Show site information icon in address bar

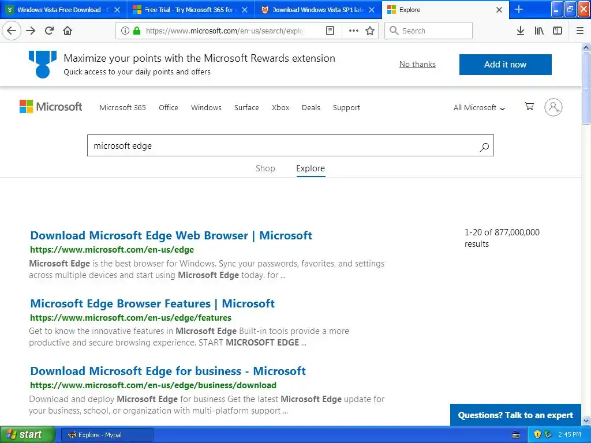coord(125,31)
